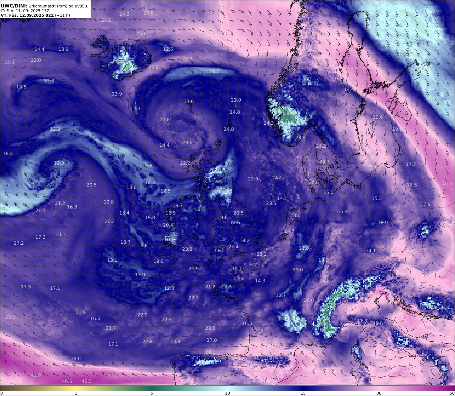Click the colorbar tick labeled 30
This screenshot has width=455, height=396.
[x=379, y=393]
